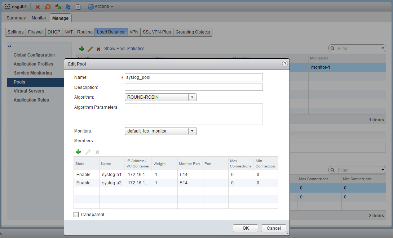393x238 pixels.
Task: Click OK to save the syslog_pool
Action: (245, 228)
